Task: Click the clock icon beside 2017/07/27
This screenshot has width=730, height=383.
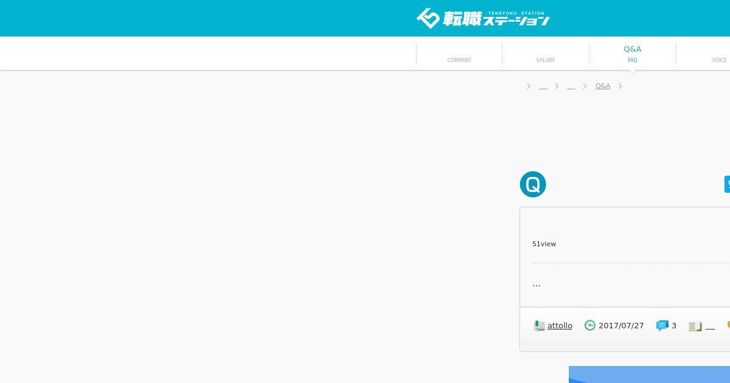Action: (x=590, y=325)
